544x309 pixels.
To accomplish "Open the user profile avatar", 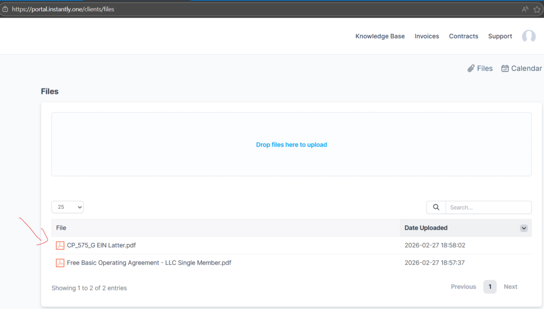I will pyautogui.click(x=529, y=36).
